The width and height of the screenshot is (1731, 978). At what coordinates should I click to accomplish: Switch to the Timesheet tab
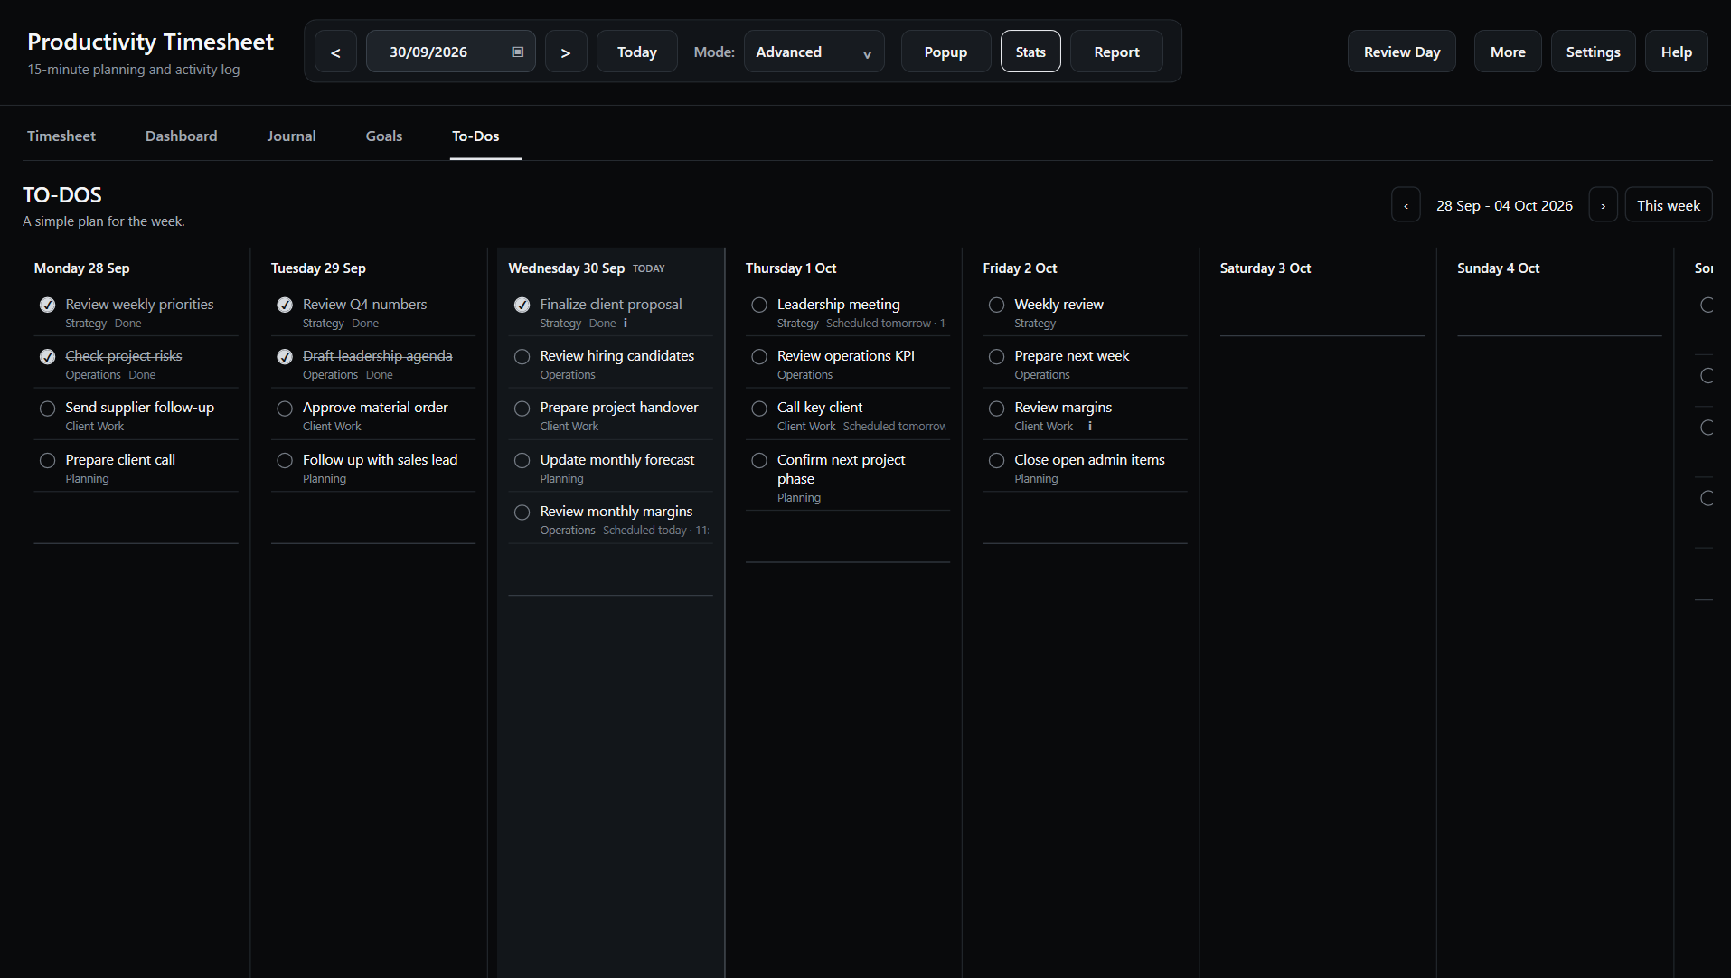tap(61, 136)
